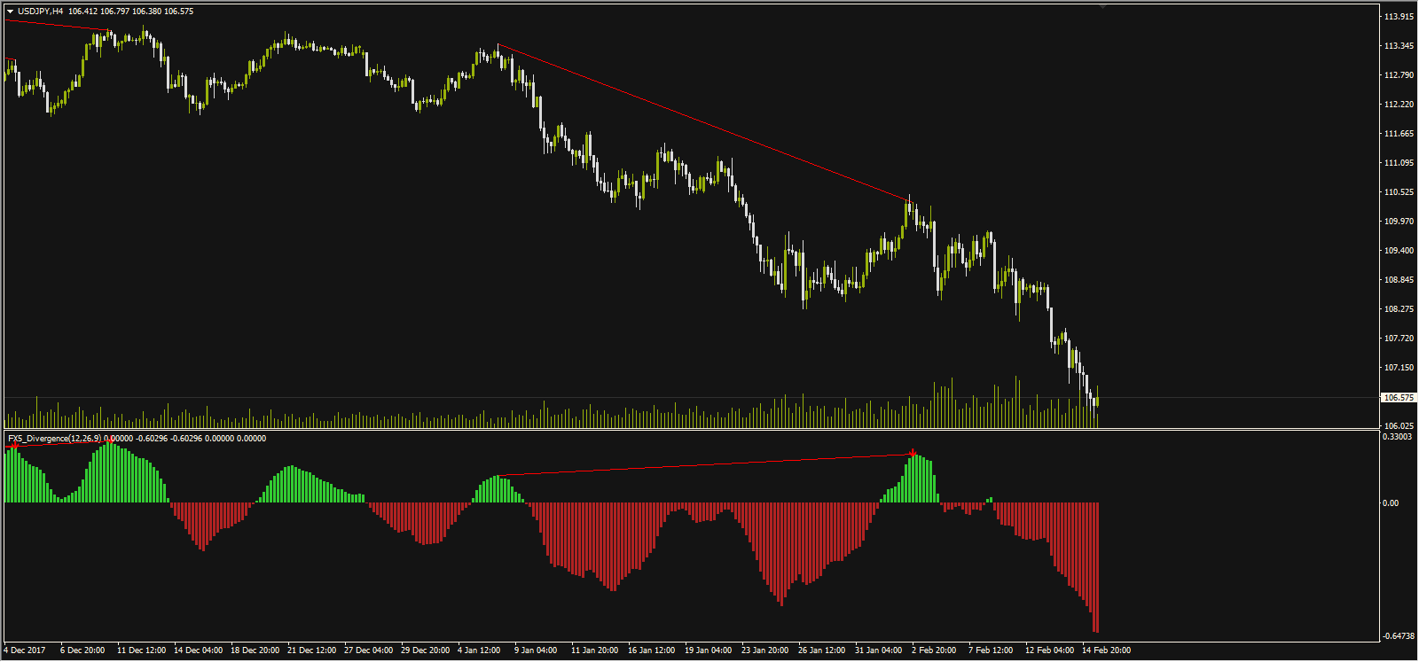Click the -0.64738 value on the indicator scale

click(1398, 636)
